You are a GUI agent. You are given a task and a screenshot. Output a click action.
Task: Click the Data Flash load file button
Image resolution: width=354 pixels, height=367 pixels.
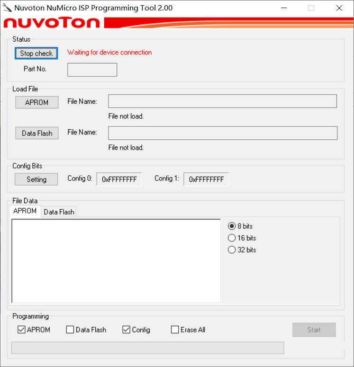[37, 133]
